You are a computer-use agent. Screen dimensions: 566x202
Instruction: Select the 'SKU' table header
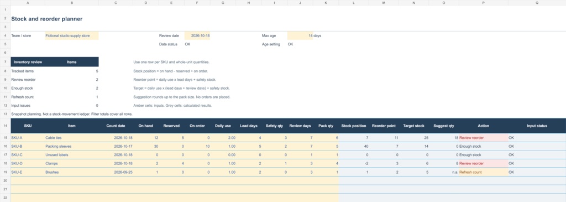28,126
